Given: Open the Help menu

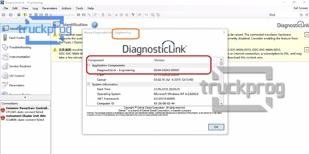Looking at the screenshot, I should (x=91, y=8).
